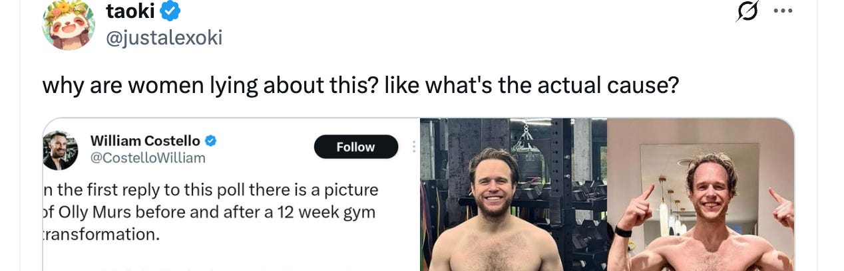Click taoki's sloth profile avatar

click(x=69, y=24)
